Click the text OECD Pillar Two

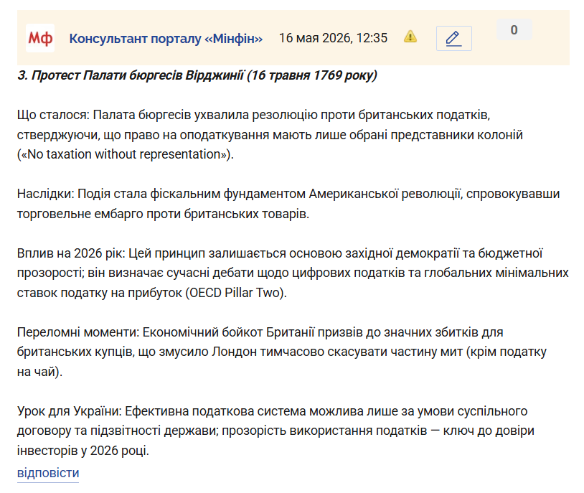[235, 293]
